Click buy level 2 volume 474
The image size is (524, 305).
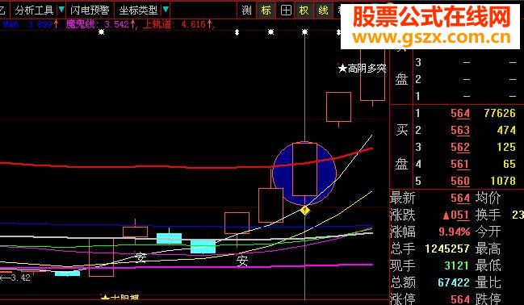pyautogui.click(x=506, y=130)
